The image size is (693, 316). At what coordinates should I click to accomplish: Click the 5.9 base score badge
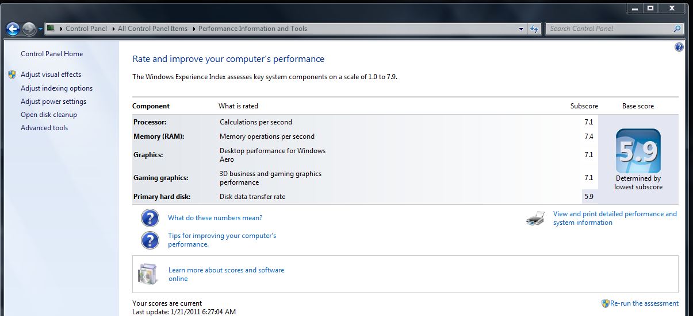638,151
